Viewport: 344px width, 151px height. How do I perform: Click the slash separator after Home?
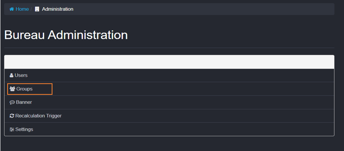[x=31, y=9]
